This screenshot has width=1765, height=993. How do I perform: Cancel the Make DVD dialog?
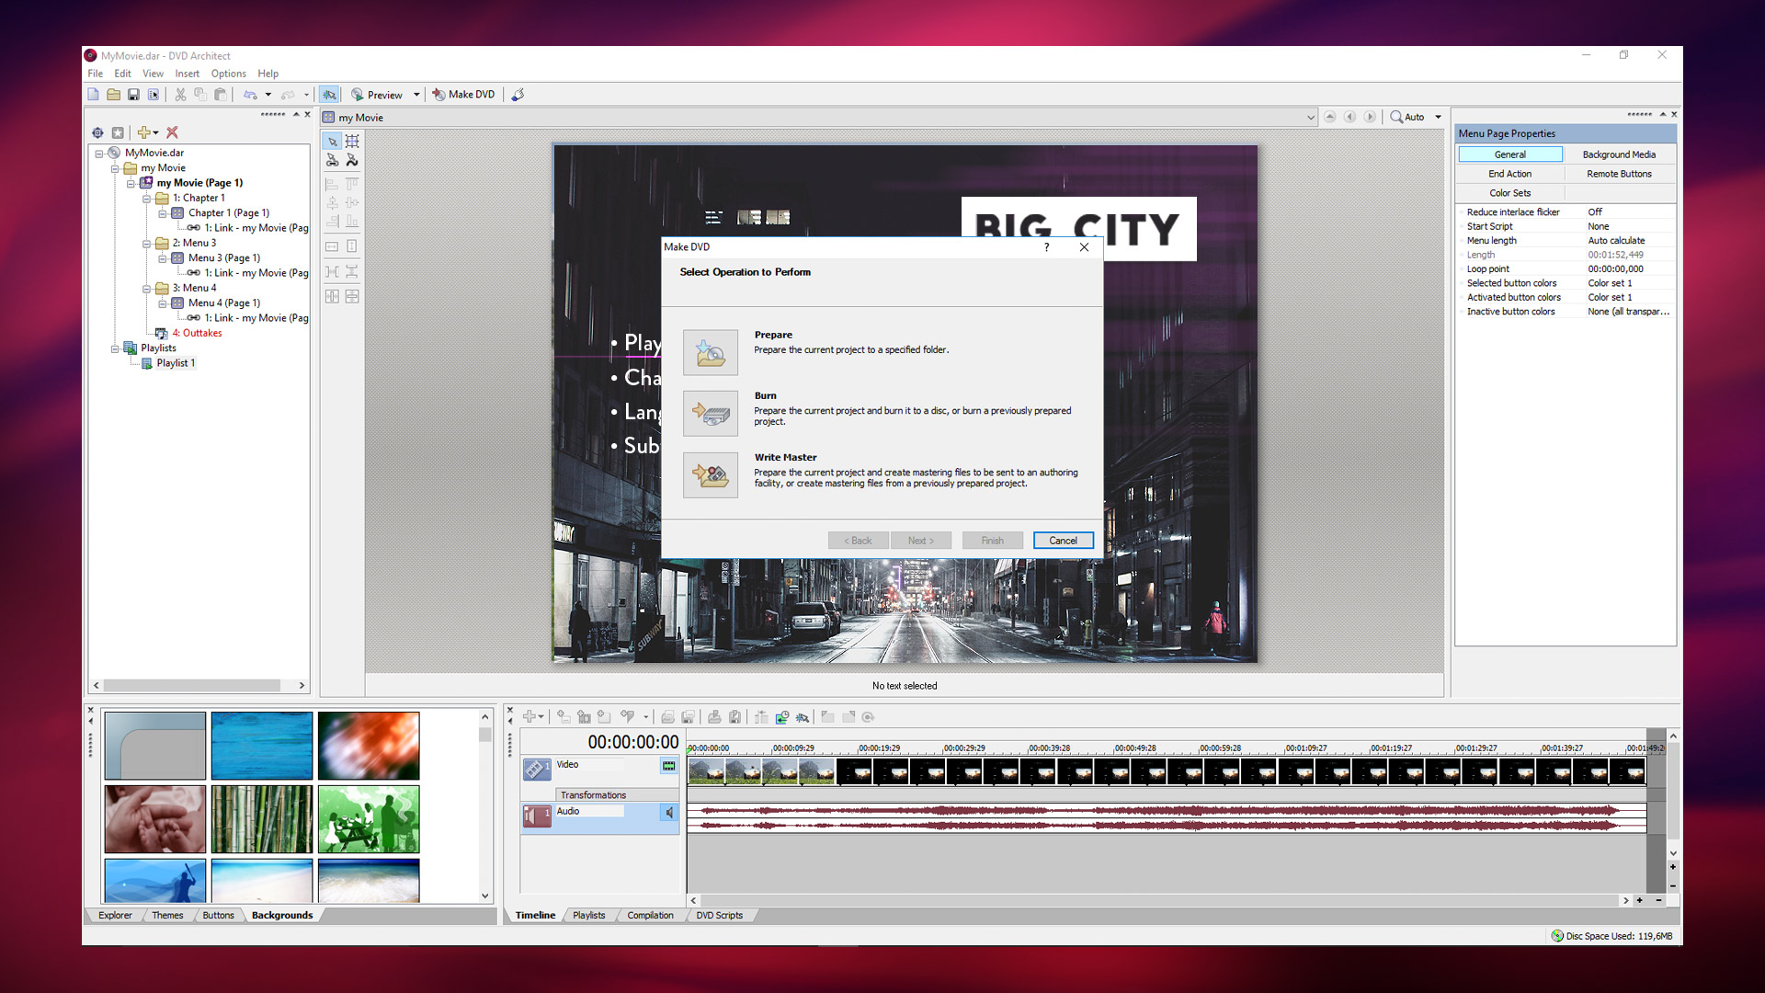click(x=1063, y=540)
